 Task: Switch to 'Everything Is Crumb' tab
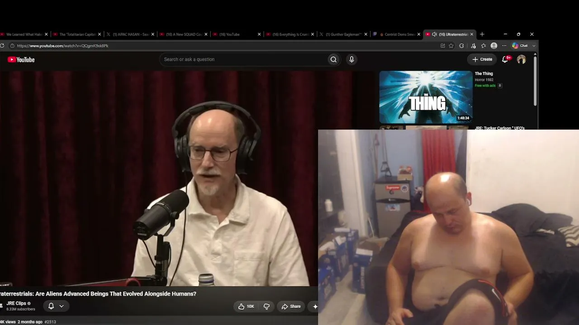pos(289,34)
